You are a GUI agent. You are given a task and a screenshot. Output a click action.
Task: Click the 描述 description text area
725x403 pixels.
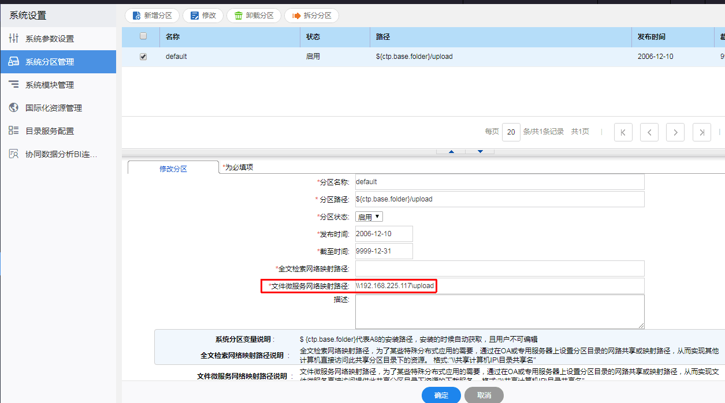pyautogui.click(x=499, y=312)
